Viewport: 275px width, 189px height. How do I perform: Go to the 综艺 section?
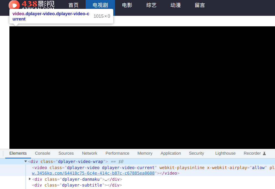coord(151,5)
